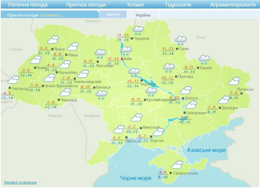Viewport: 260px width, 188px height.
Task: Click the weather icon above Сімферополь
Action: coord(177,165)
